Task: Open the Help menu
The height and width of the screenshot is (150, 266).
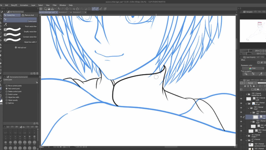Action: [x=71, y=5]
